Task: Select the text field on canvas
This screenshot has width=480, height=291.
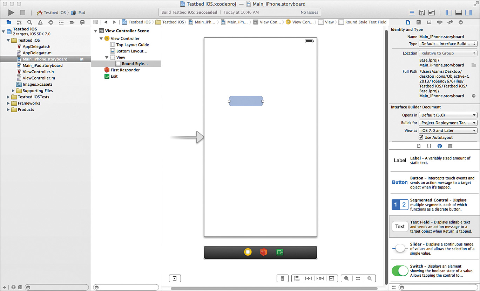Action: click(x=246, y=101)
